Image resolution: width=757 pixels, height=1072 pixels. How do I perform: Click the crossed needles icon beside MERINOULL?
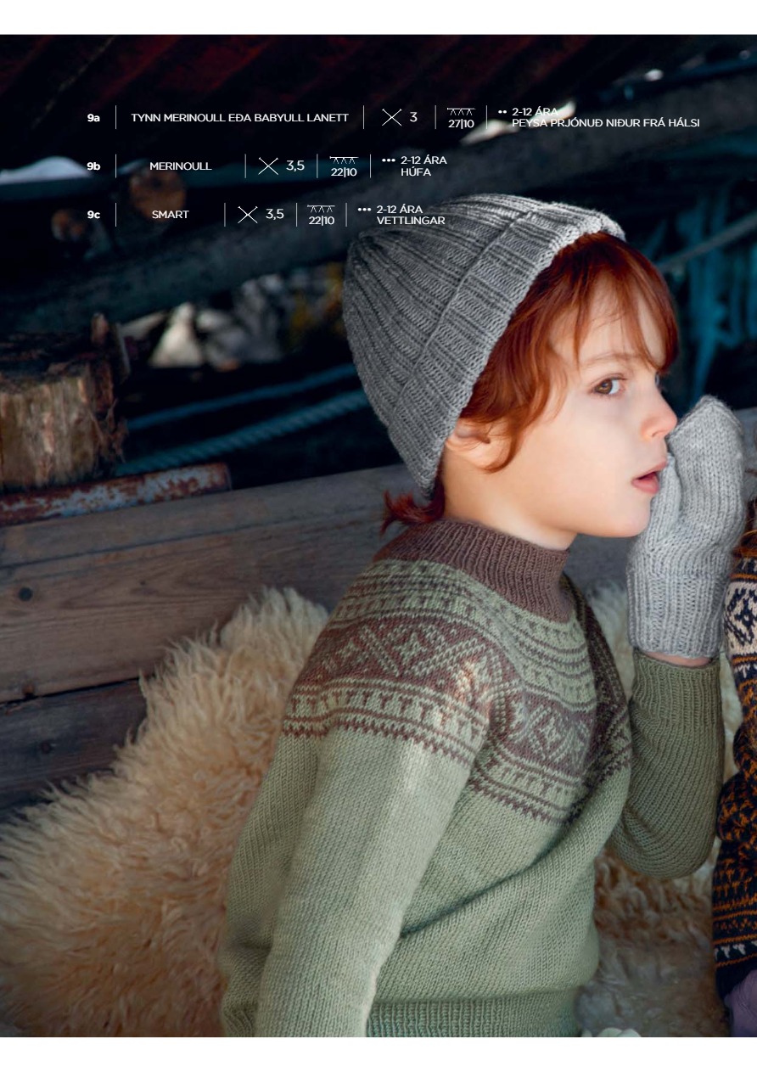click(268, 166)
